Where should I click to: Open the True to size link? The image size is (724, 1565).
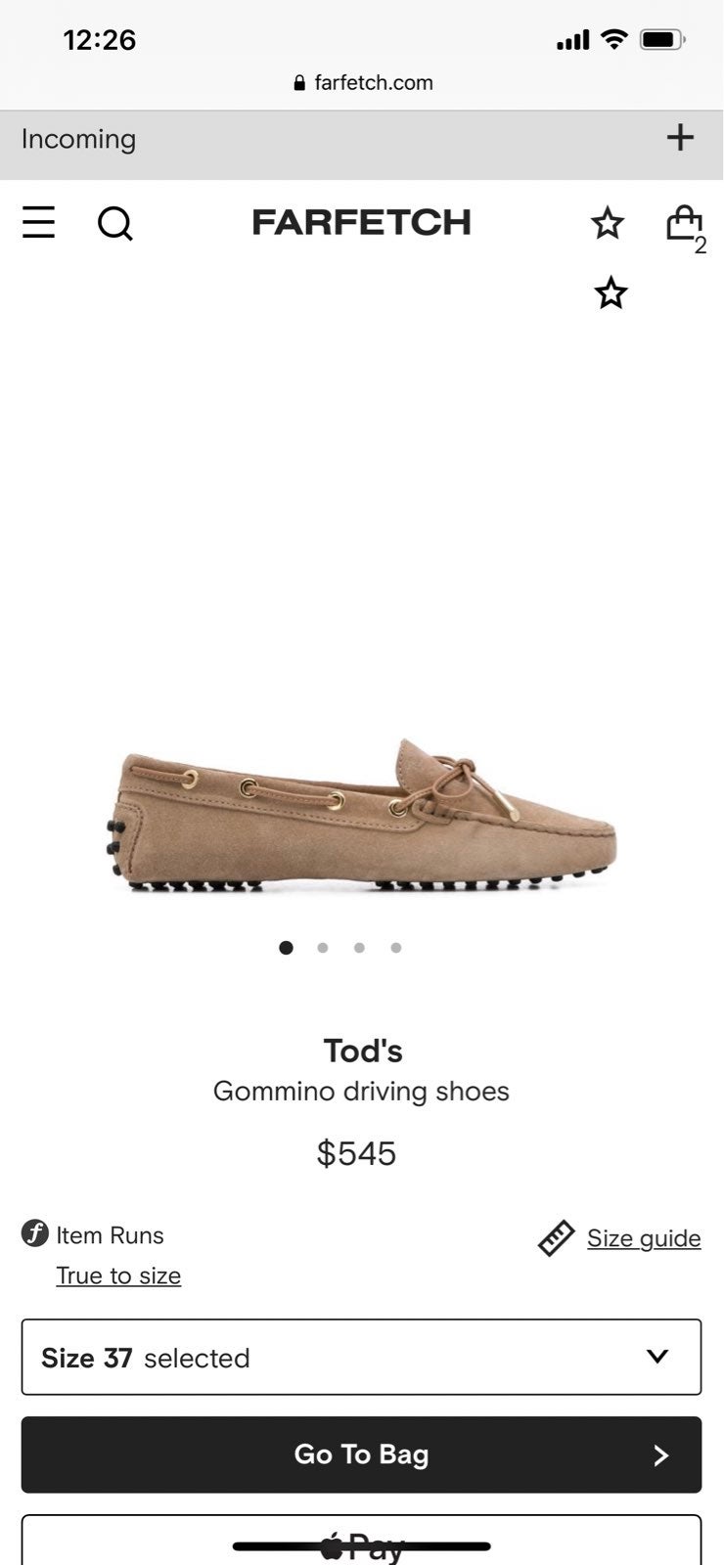tap(118, 1275)
